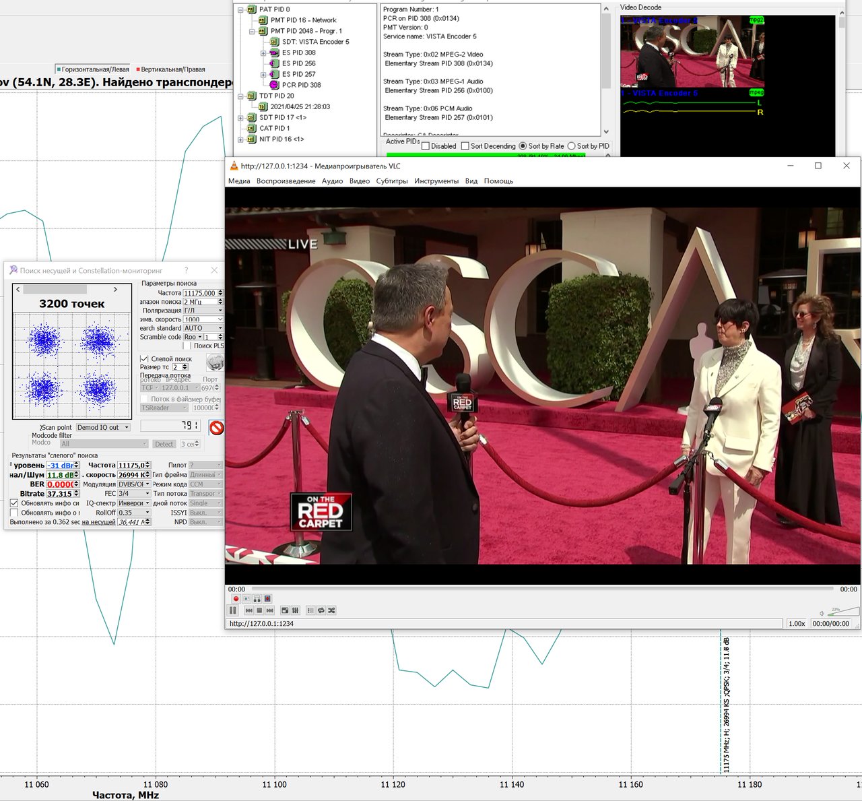
Task: Click help question mark in search window
Action: 187,270
